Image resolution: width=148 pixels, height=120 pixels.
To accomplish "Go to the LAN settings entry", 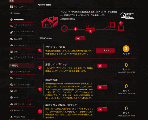I will (16, 91).
